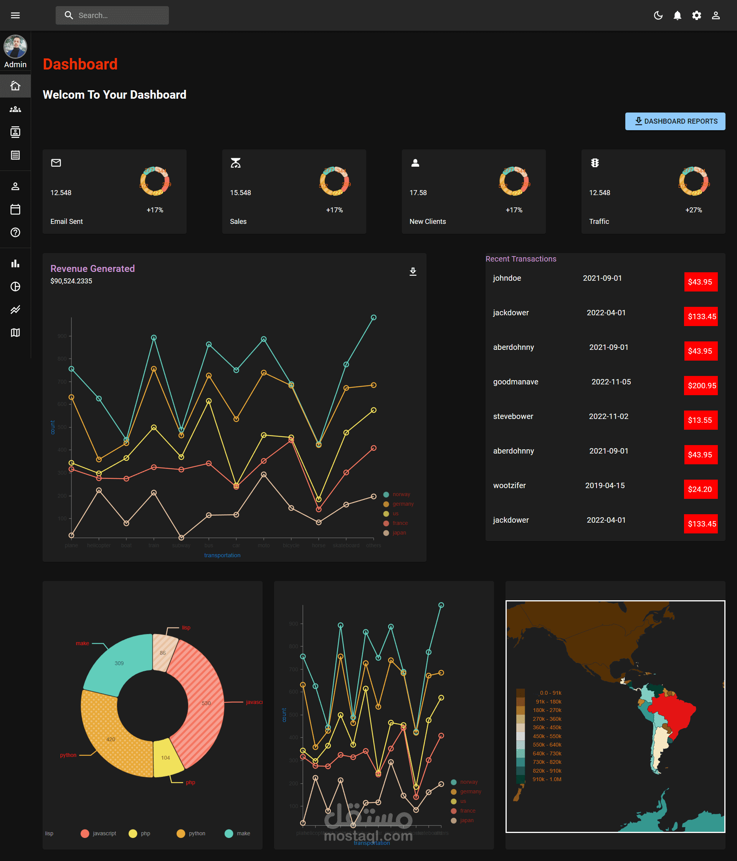Click the New Clients person icon
Image resolution: width=737 pixels, height=861 pixels.
415,163
